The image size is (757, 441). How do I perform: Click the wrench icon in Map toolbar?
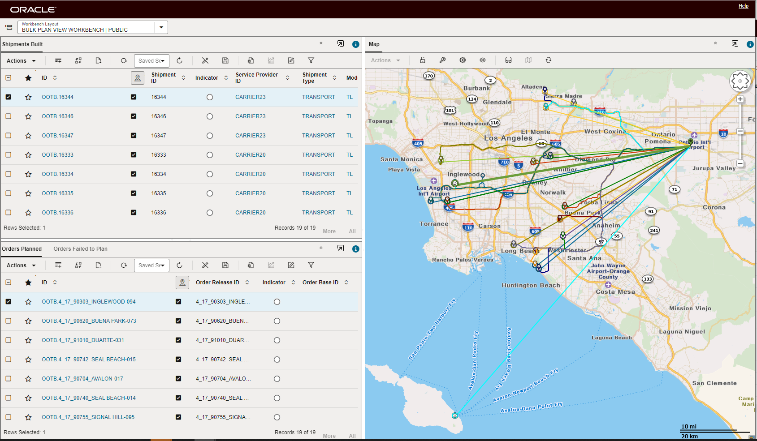pos(442,60)
